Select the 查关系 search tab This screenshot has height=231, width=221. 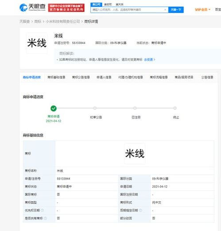point(120,4)
